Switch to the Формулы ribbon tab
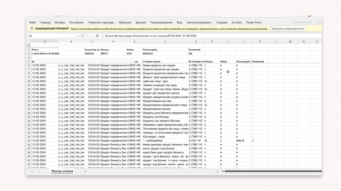Screen dimensions: 341x191 (x=125, y=22)
